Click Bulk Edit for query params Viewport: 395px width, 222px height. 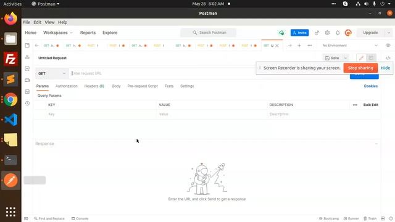click(x=370, y=105)
